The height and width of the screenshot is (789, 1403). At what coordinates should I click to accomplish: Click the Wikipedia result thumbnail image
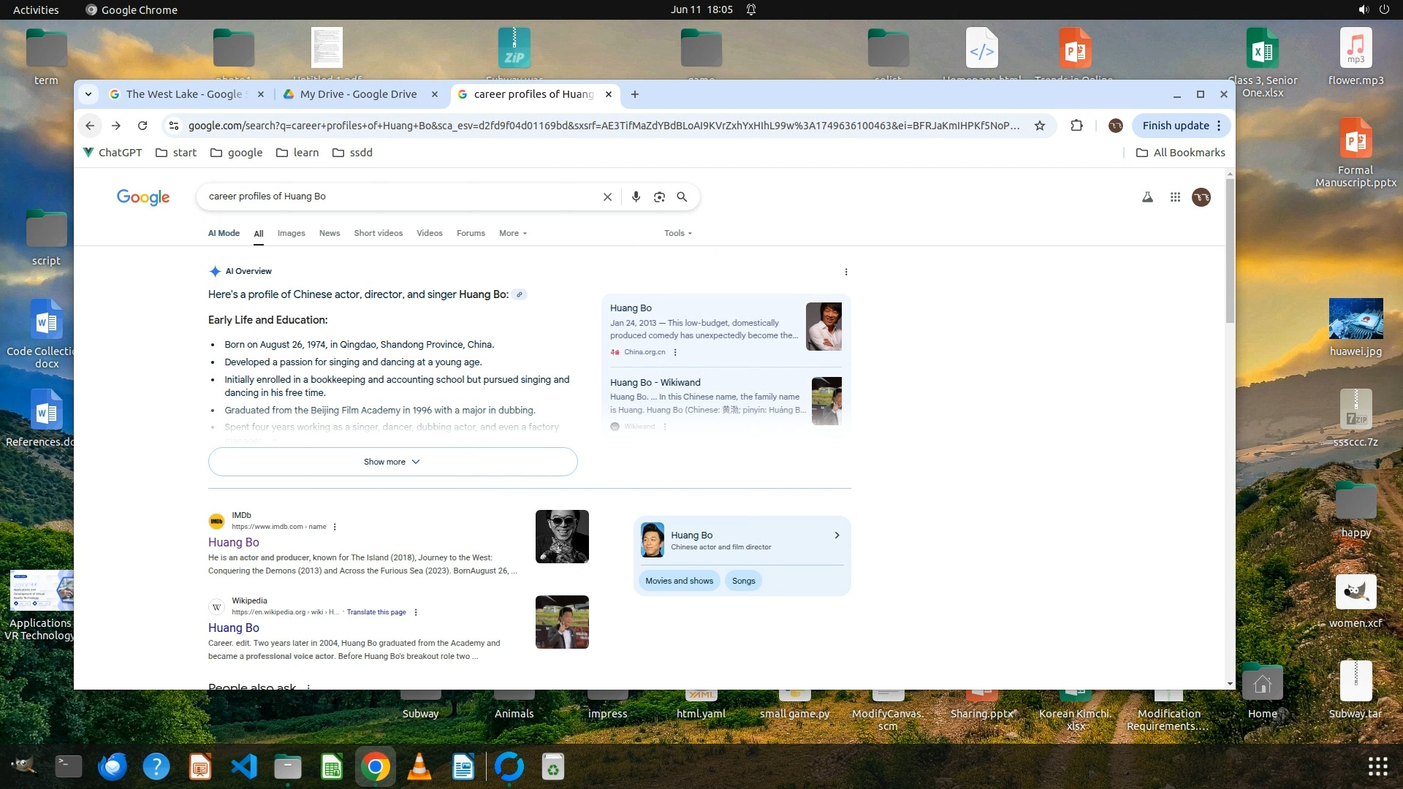pos(561,622)
